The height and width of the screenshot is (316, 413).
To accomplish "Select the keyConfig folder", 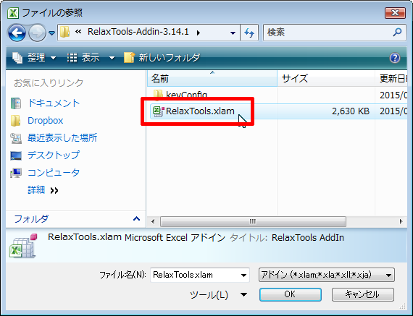I will (x=186, y=95).
